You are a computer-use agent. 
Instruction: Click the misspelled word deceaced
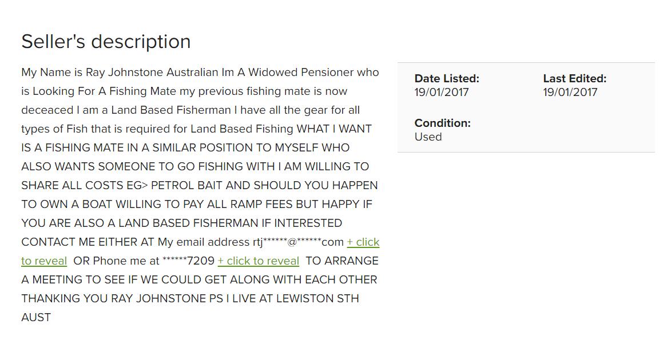(47, 110)
